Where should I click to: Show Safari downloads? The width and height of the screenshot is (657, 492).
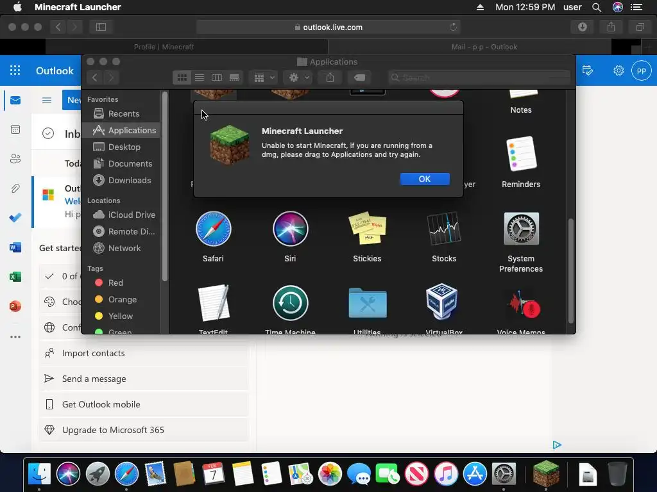coord(583,27)
